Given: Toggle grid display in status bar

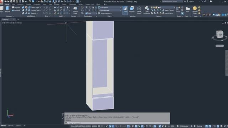Looking at the screenshot, I should [x=99, y=126].
